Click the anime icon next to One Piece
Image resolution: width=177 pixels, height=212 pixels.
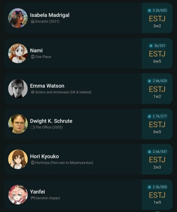coord(32,57)
